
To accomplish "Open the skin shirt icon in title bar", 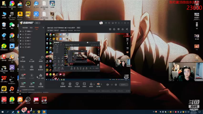I will coord(116,23).
